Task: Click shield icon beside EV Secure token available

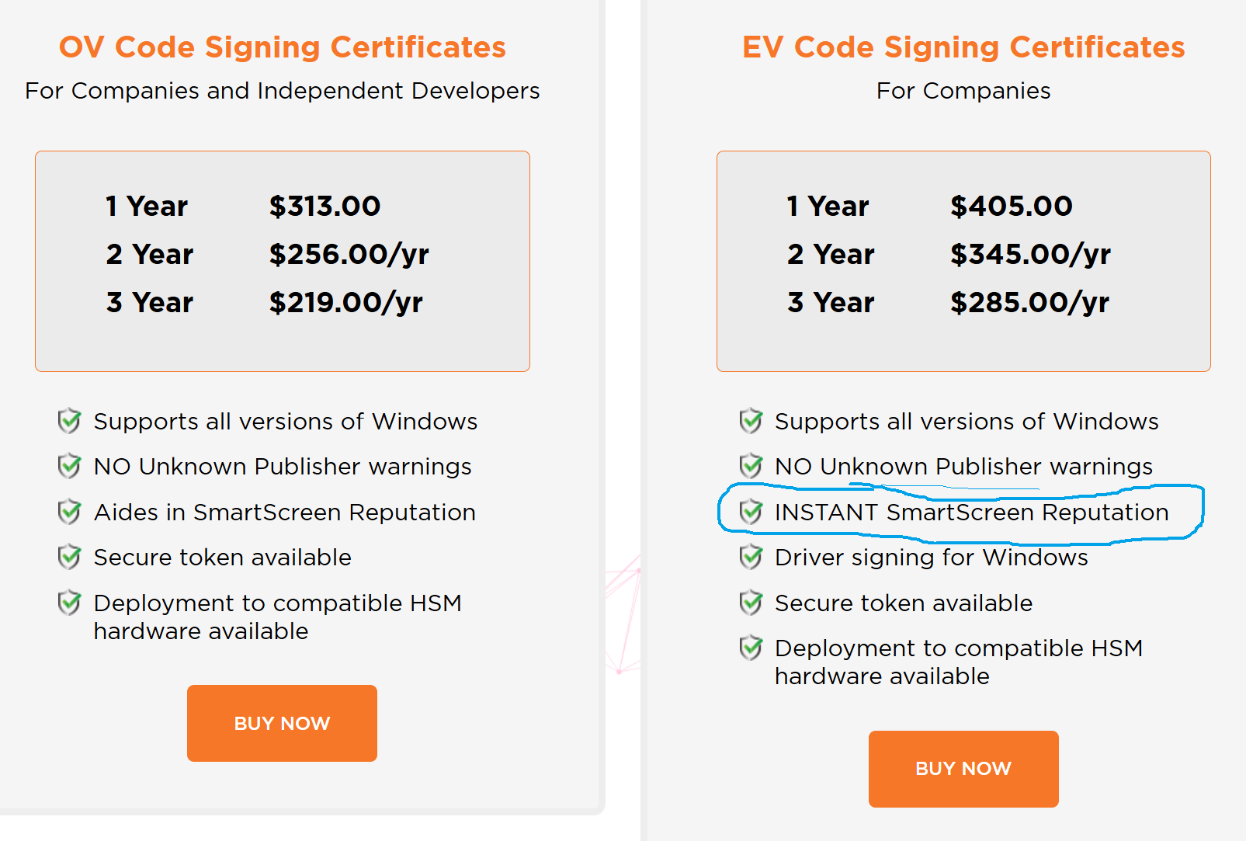Action: 751,603
